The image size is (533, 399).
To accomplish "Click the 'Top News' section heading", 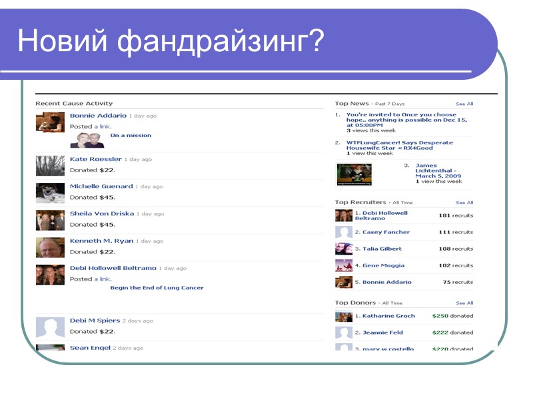I will [x=352, y=104].
